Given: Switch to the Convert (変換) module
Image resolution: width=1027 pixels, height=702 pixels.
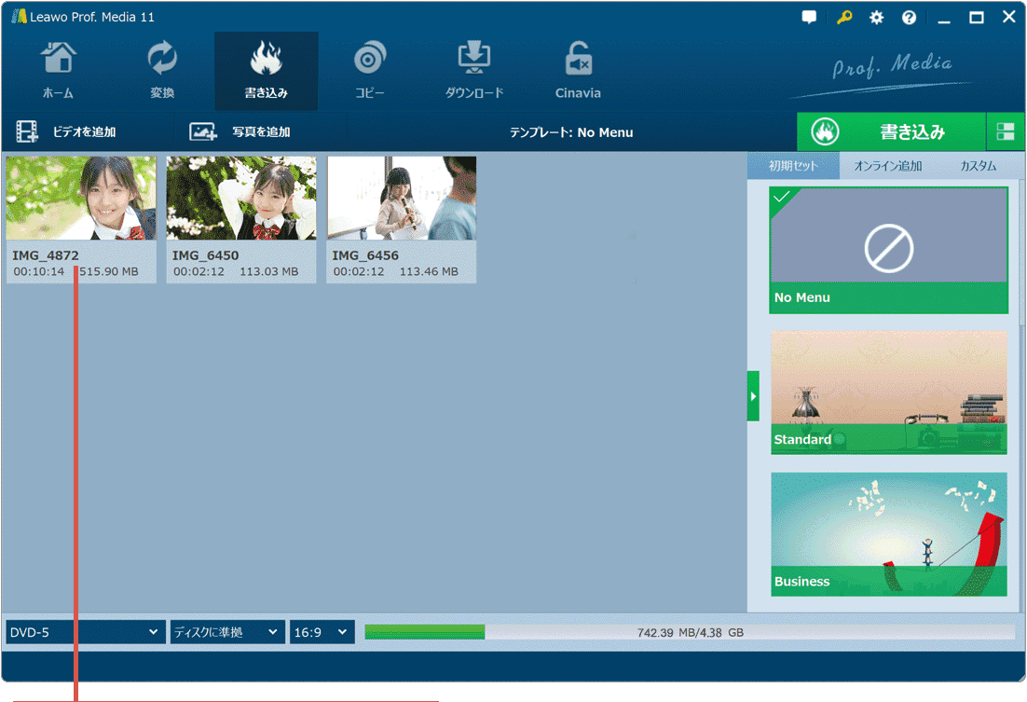Looking at the screenshot, I should 162,70.
